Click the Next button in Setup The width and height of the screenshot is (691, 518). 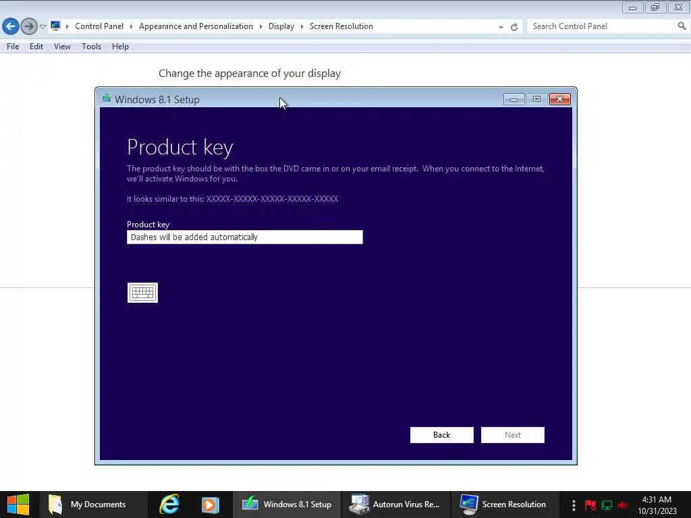click(x=513, y=435)
